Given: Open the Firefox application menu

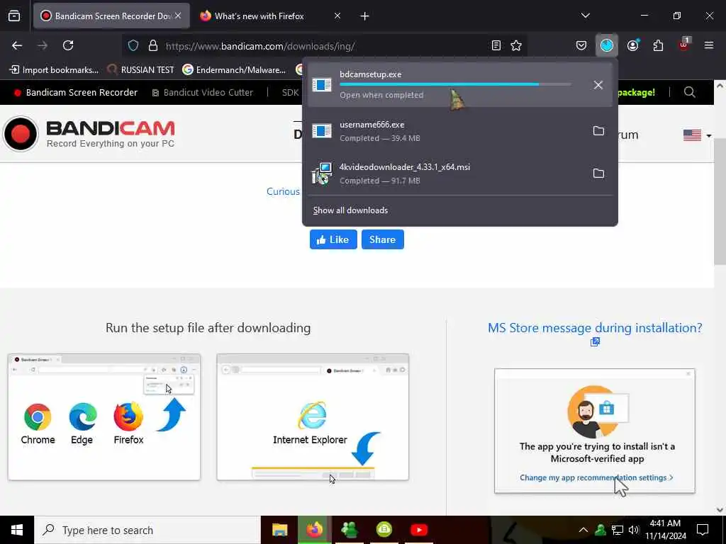Looking at the screenshot, I should point(708,45).
